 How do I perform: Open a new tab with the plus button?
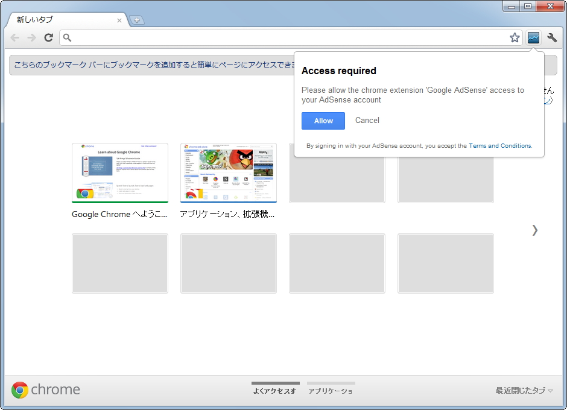tap(137, 20)
